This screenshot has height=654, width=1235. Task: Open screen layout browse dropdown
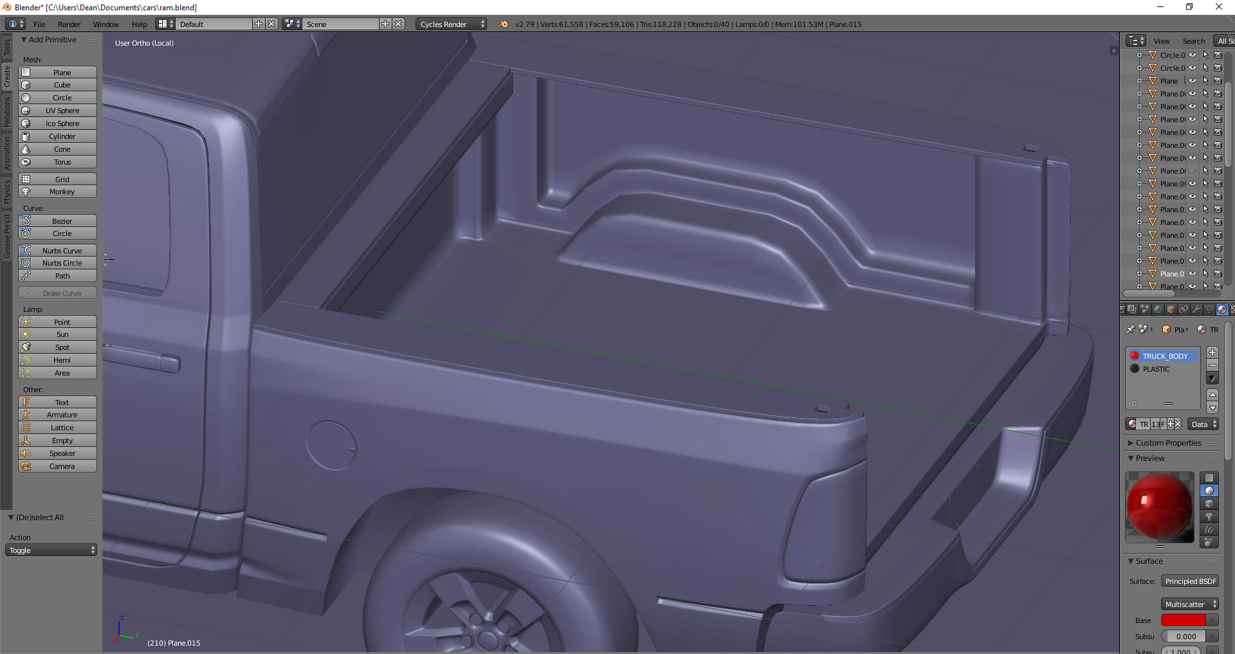click(165, 24)
